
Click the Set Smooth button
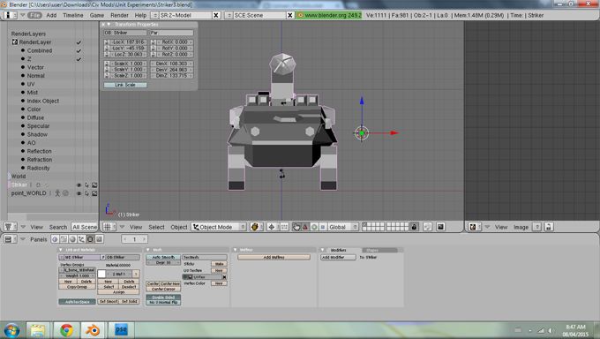(x=109, y=301)
